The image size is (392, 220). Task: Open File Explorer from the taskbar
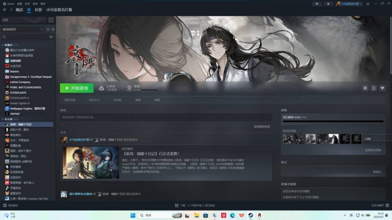(196, 215)
